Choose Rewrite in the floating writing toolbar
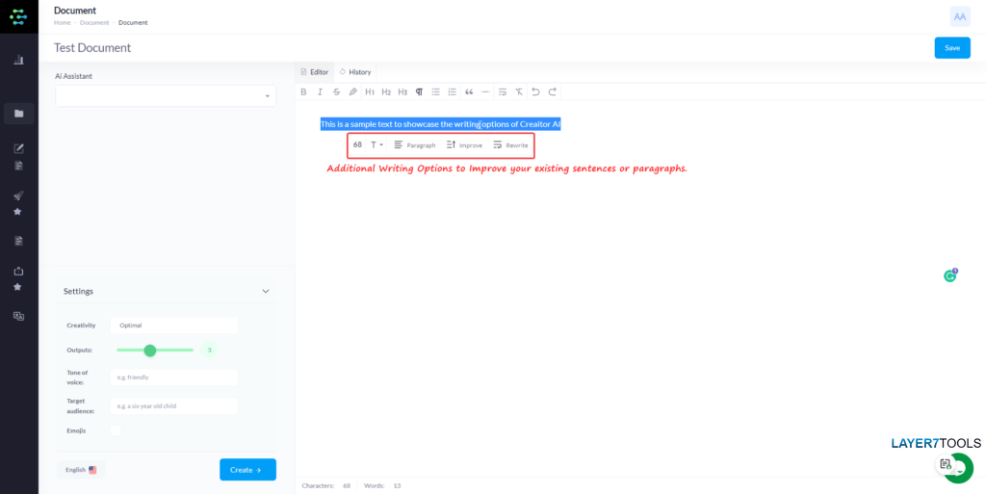Screen dimensions: 986x494 (x=510, y=145)
